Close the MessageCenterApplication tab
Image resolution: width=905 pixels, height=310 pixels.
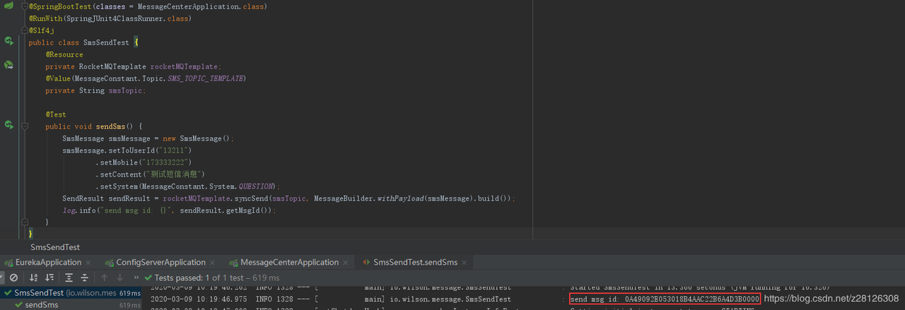[x=346, y=262]
